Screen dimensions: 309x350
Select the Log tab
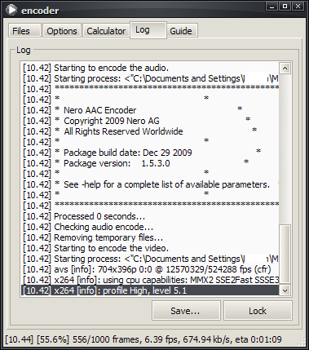[148, 30]
